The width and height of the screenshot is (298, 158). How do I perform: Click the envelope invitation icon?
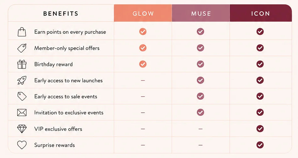[x=22, y=113]
